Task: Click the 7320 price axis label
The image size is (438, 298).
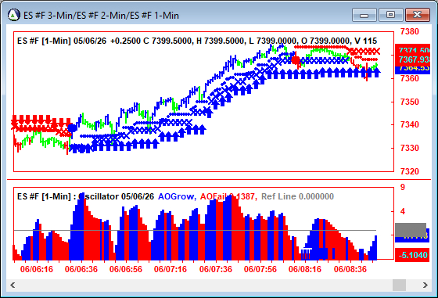Action: point(410,171)
